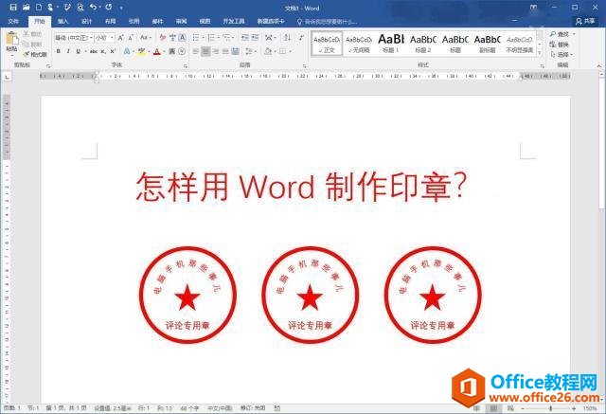The height and width of the screenshot is (414, 606).
Task: Click the Tell Me search box
Action: click(x=327, y=21)
